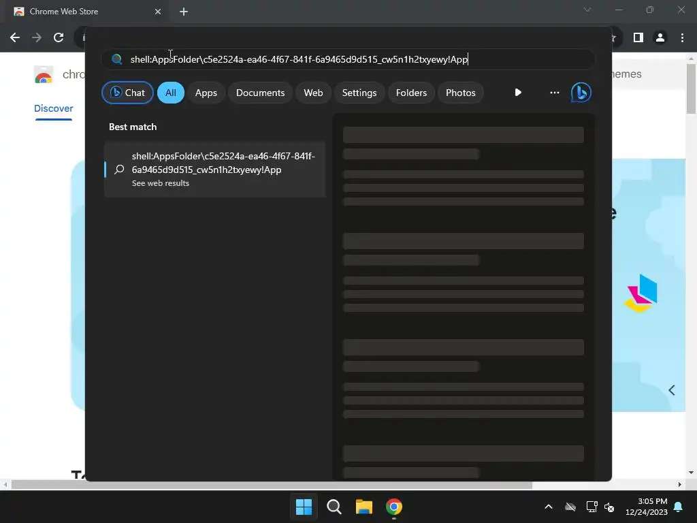This screenshot has height=523, width=697.
Task: Click the previous-slide arrow on the banner
Action: coord(672,390)
